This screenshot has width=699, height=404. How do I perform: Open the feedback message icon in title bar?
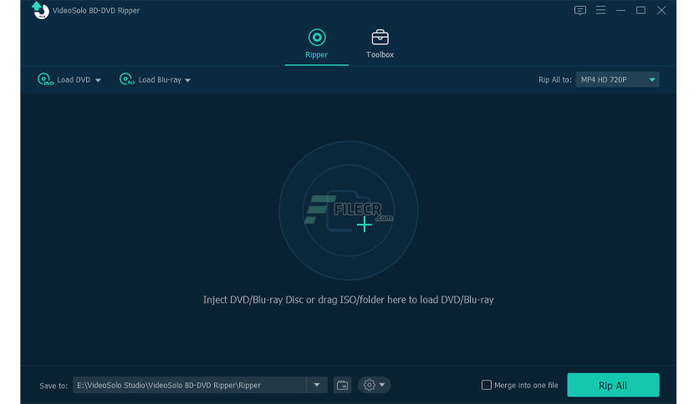pos(580,10)
